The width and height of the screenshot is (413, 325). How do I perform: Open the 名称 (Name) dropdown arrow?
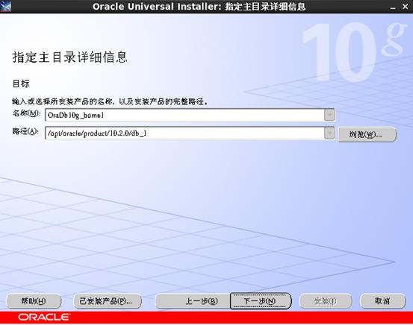[x=329, y=115]
